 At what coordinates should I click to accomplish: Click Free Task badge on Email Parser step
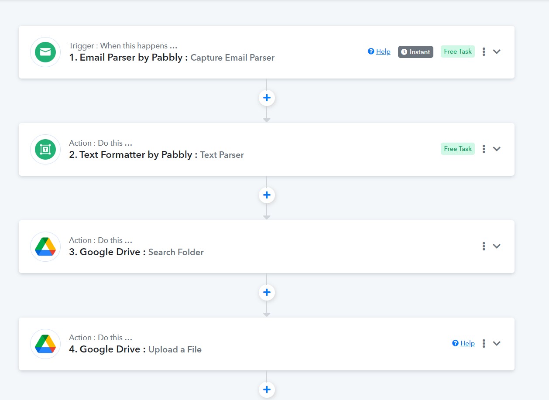pyautogui.click(x=458, y=51)
